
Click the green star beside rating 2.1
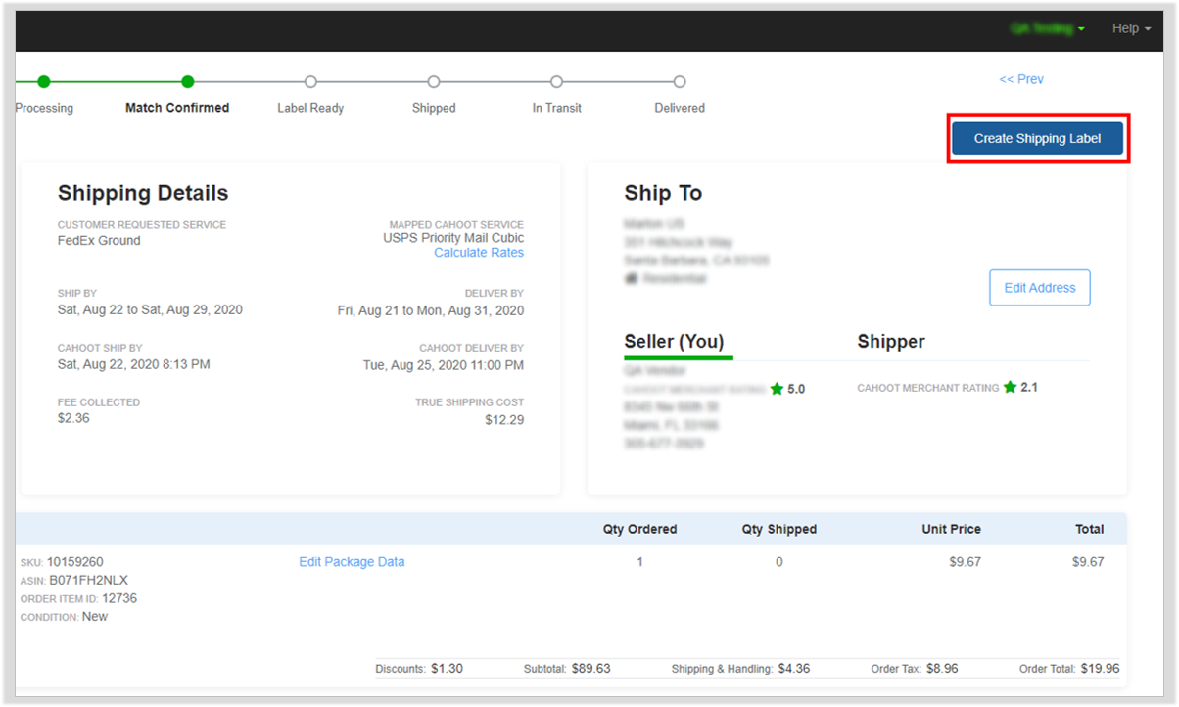click(1010, 387)
